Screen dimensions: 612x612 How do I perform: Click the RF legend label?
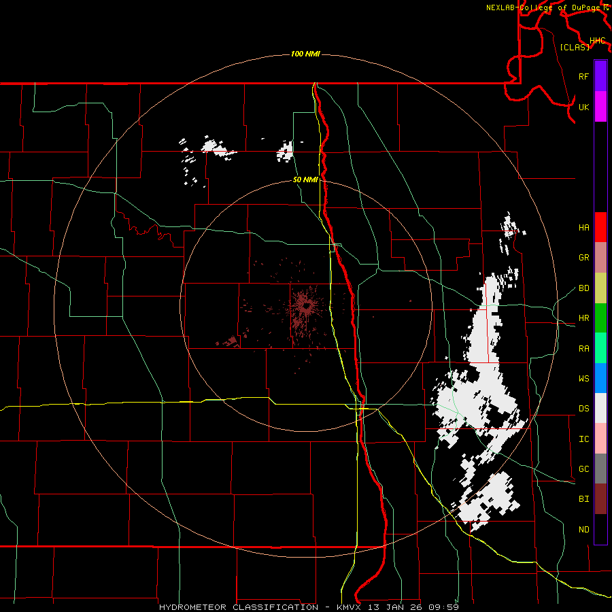(583, 76)
